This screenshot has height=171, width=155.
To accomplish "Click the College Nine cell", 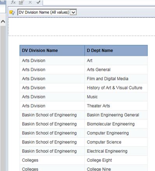I will click(x=116, y=168).
